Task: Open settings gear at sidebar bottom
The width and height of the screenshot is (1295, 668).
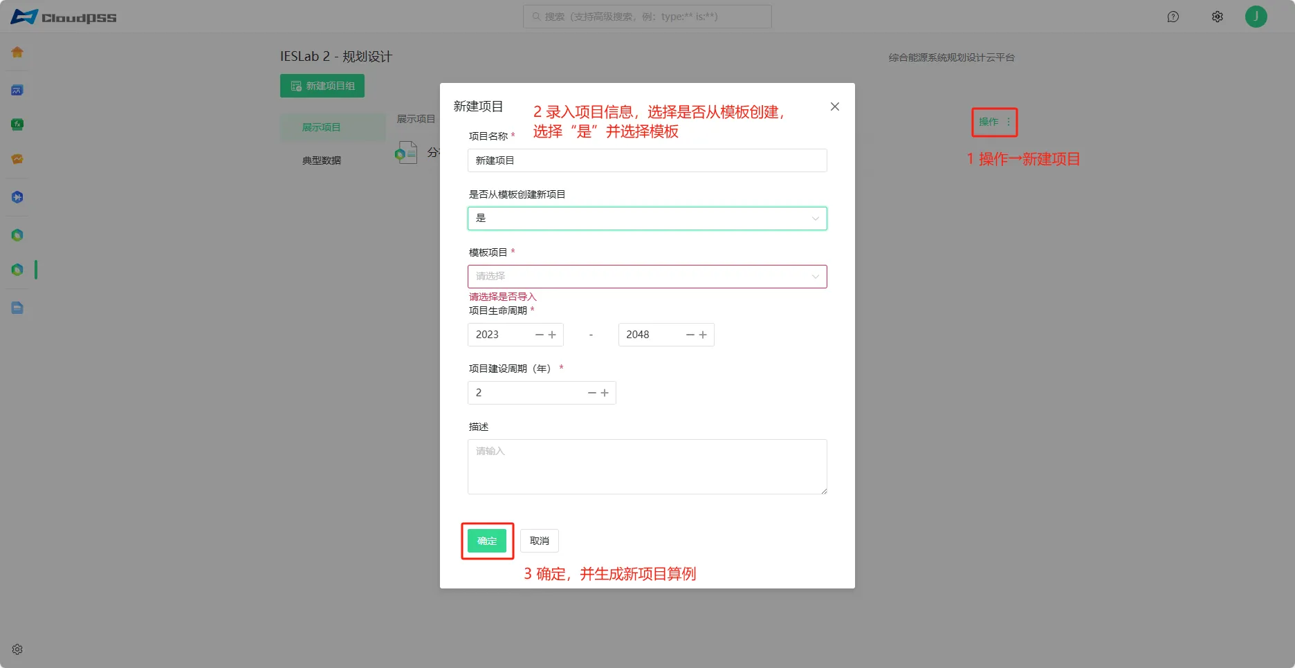Action: pyautogui.click(x=17, y=649)
